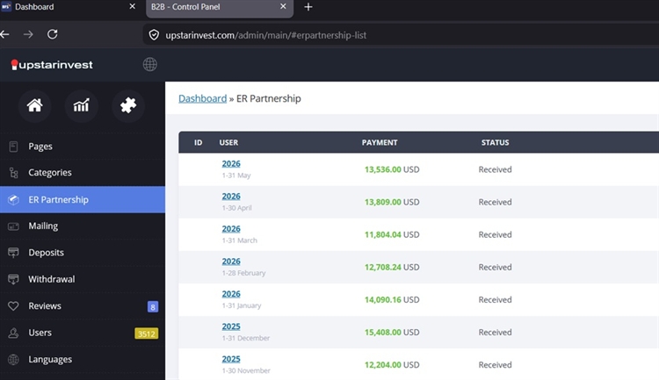Click the 14,090.16 USD payment amount

[392, 300]
